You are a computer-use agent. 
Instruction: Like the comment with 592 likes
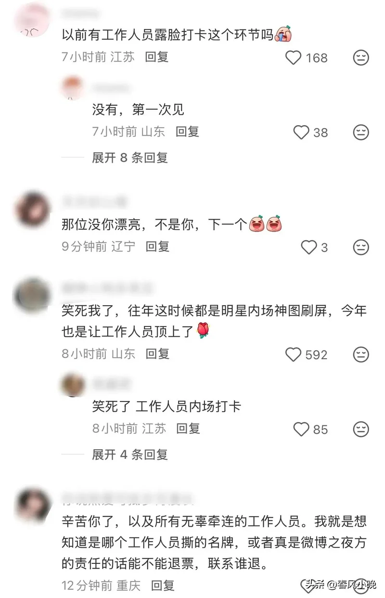point(294,355)
